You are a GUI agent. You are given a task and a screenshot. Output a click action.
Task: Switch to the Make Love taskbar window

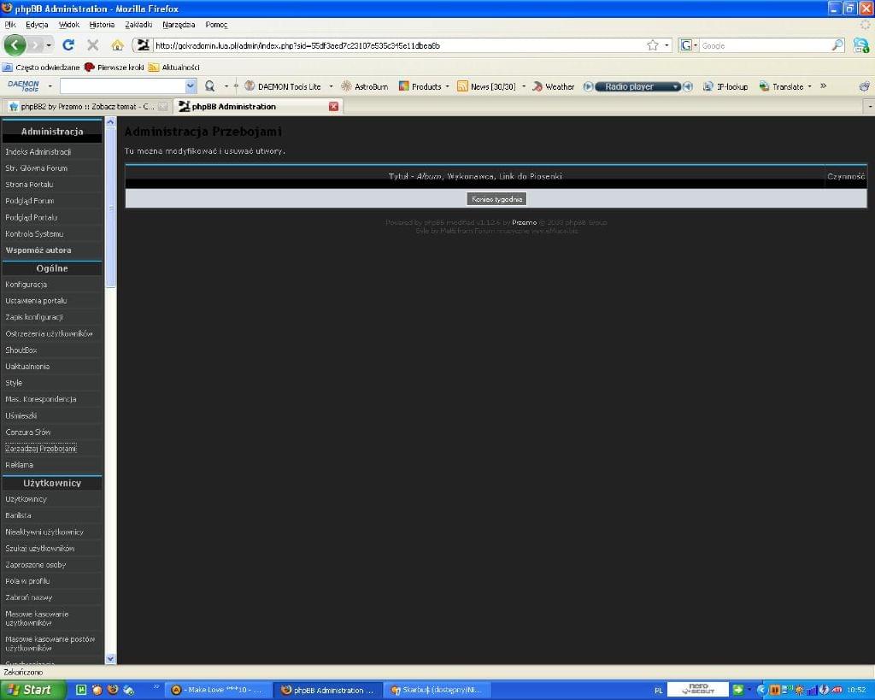pos(218,690)
